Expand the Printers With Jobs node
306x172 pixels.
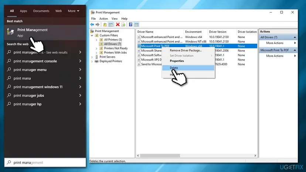click(x=96, y=53)
